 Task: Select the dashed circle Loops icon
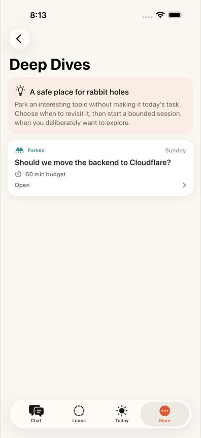coord(79,411)
